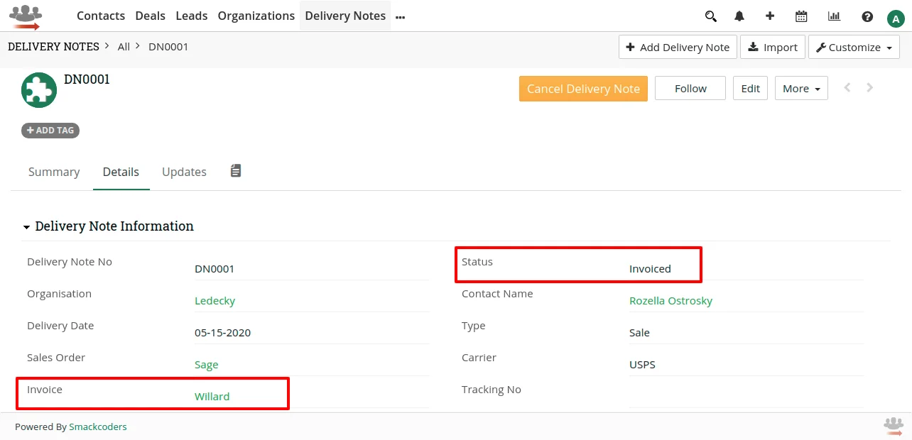Open quick create with the plus icon
Viewport: 912px width, 440px height.
(x=770, y=16)
